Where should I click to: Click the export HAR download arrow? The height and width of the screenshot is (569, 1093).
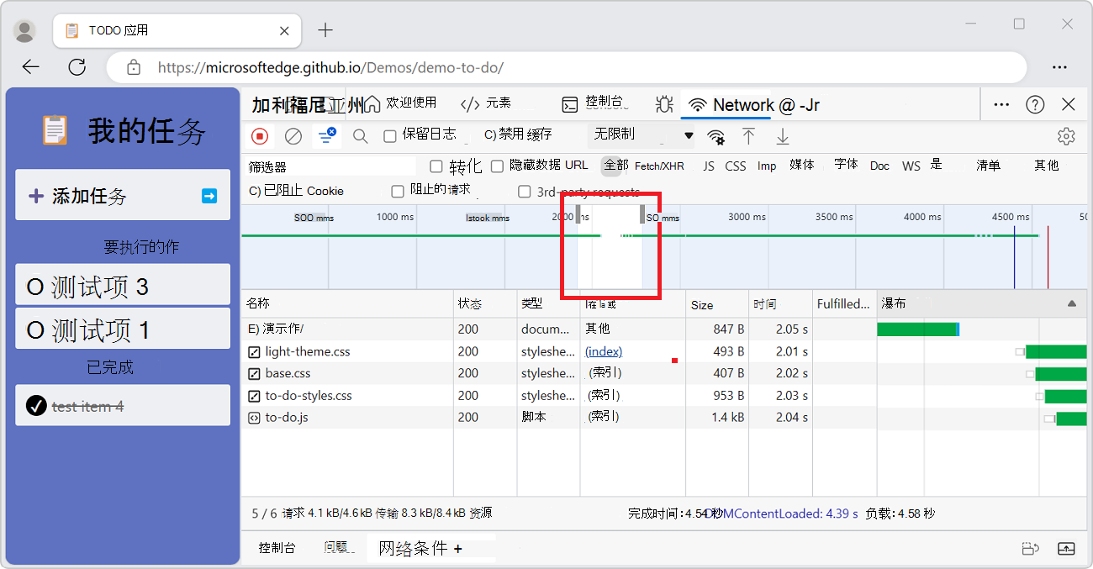pyautogui.click(x=783, y=136)
